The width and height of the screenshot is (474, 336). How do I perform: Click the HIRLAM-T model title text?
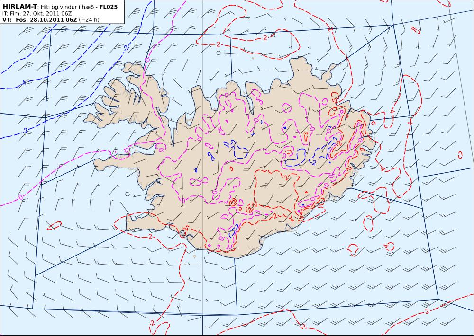point(19,6)
